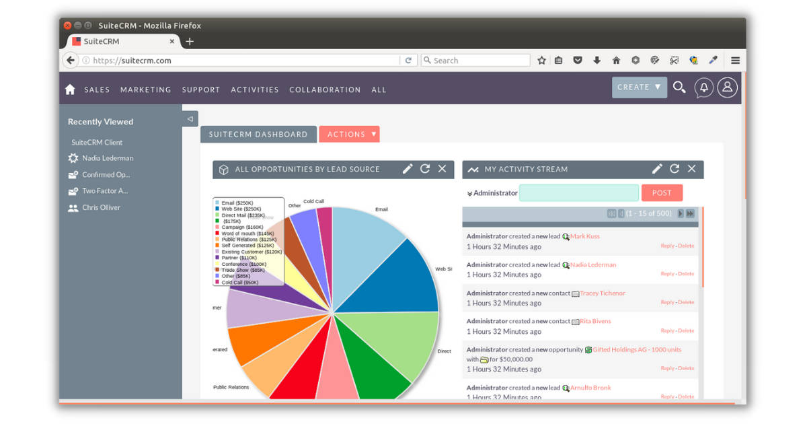
Task: Open the notifications bell icon
Action: [703, 87]
